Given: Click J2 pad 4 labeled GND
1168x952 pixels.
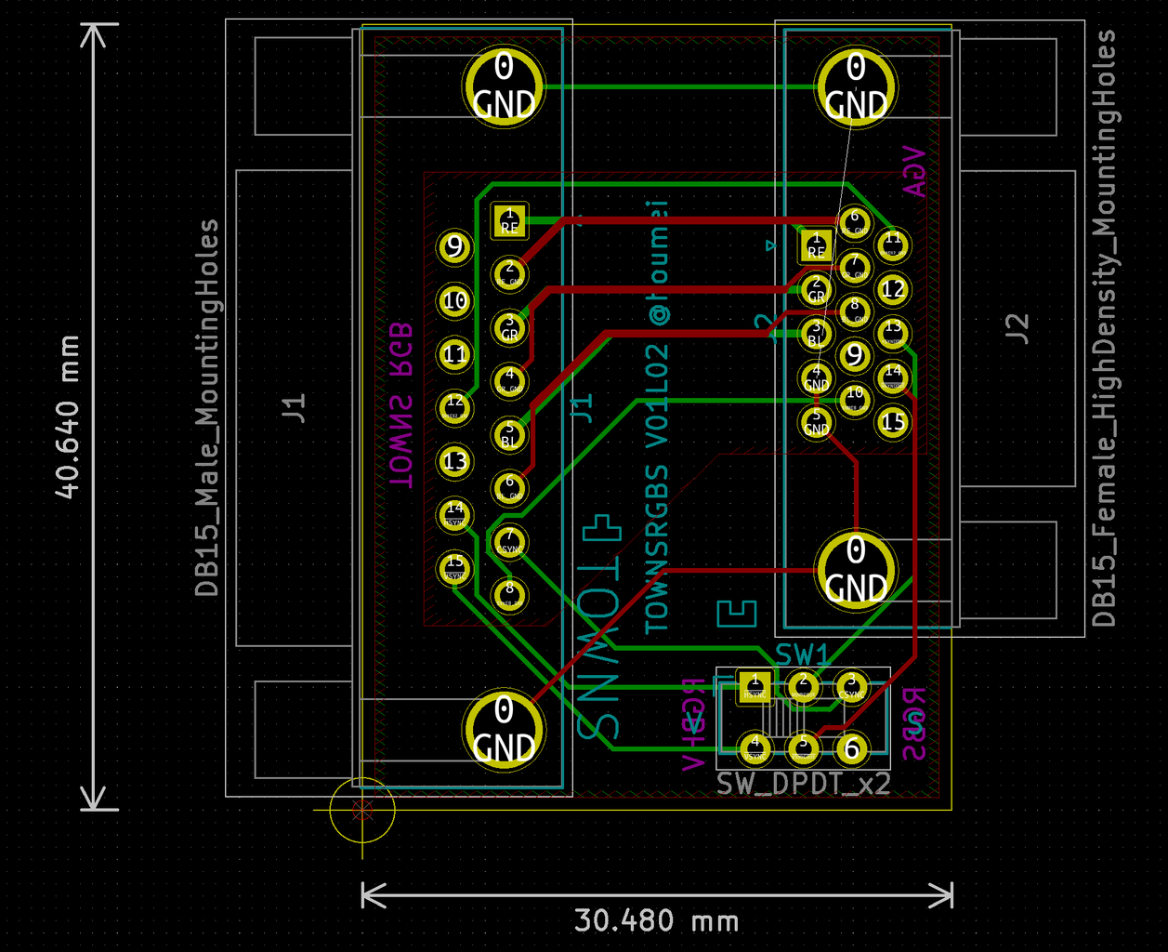Looking at the screenshot, I should 817,377.
